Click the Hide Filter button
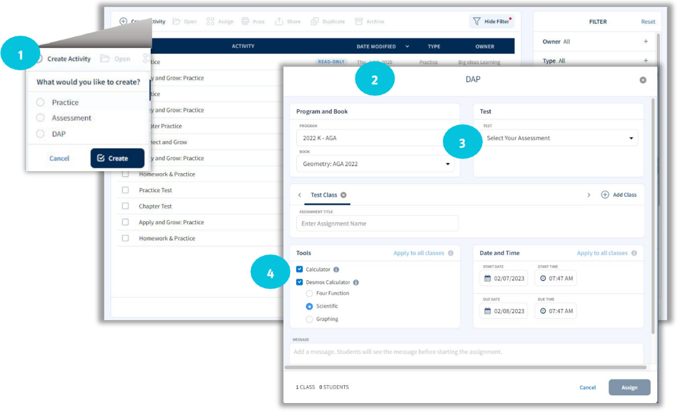 click(x=491, y=22)
